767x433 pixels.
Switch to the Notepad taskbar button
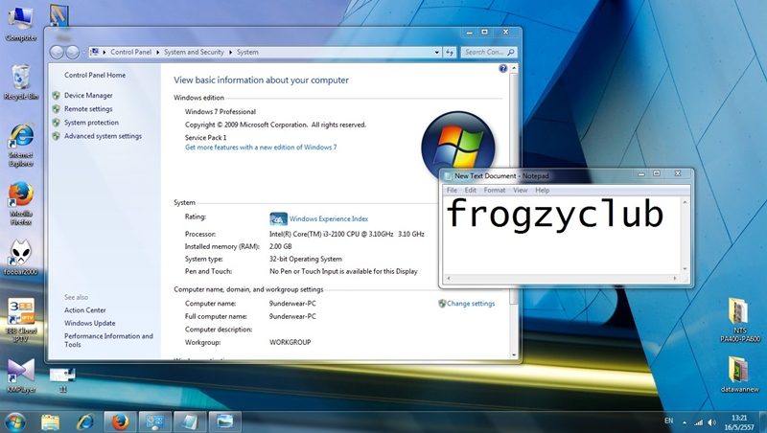tap(190, 422)
